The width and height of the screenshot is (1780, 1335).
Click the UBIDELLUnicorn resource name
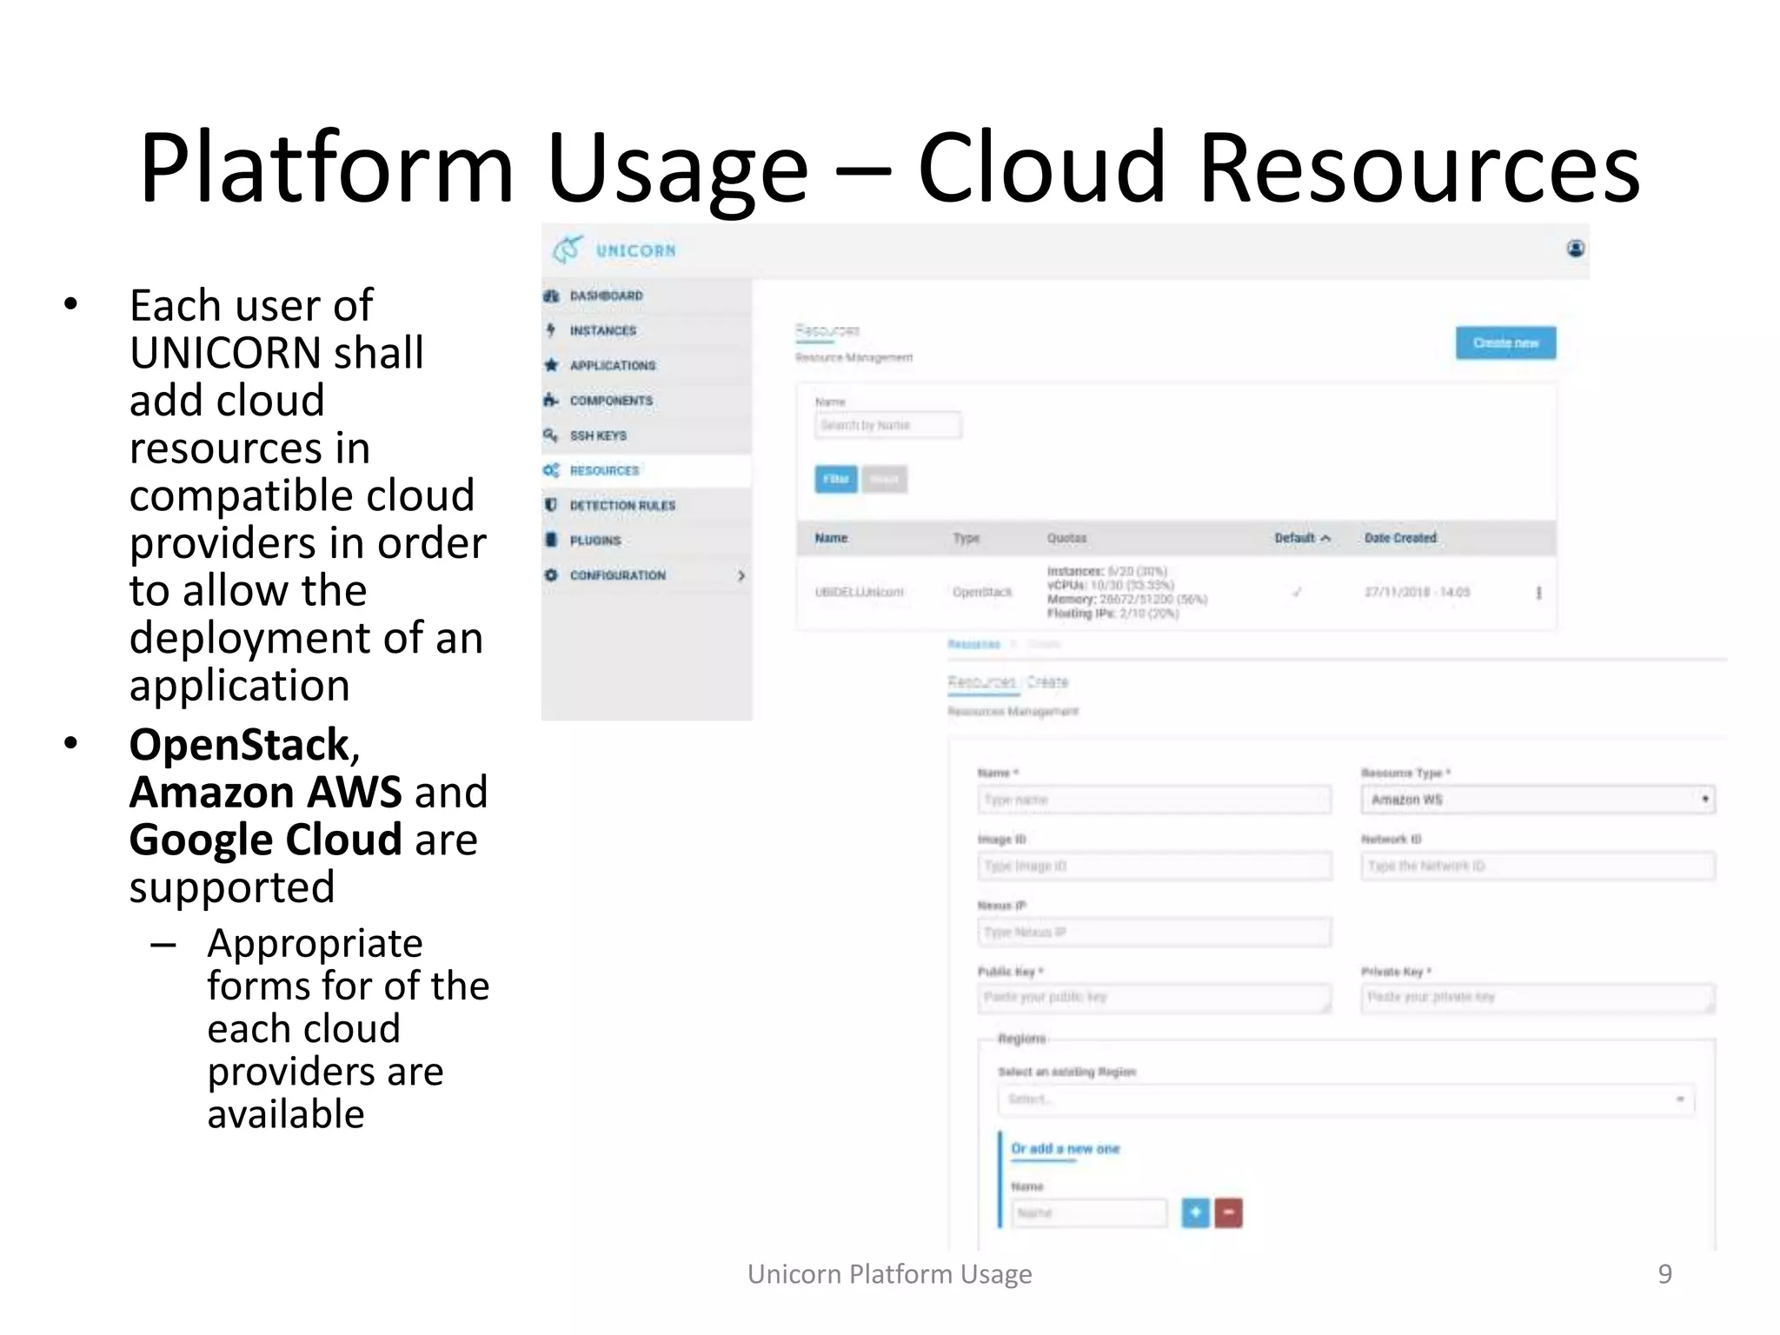[859, 592]
